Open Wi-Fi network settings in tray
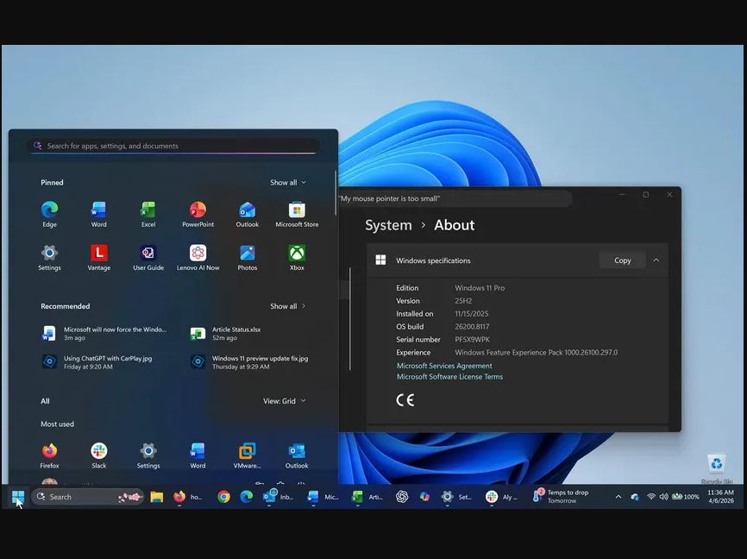Image resolution: width=747 pixels, height=559 pixels. coord(650,497)
